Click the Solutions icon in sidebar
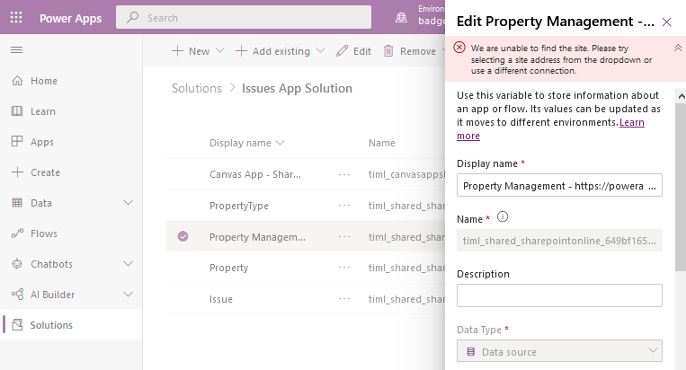 tap(17, 324)
